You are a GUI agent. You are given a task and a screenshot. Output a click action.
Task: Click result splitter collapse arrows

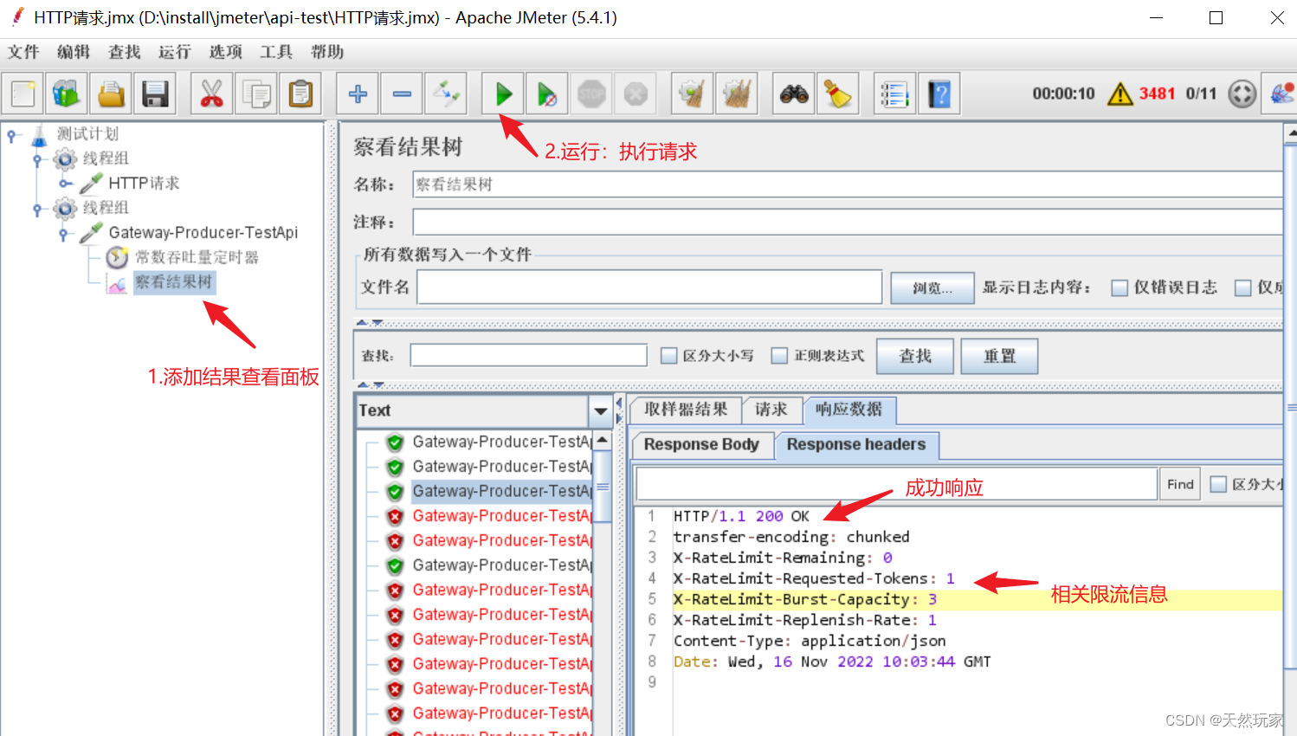tap(619, 410)
